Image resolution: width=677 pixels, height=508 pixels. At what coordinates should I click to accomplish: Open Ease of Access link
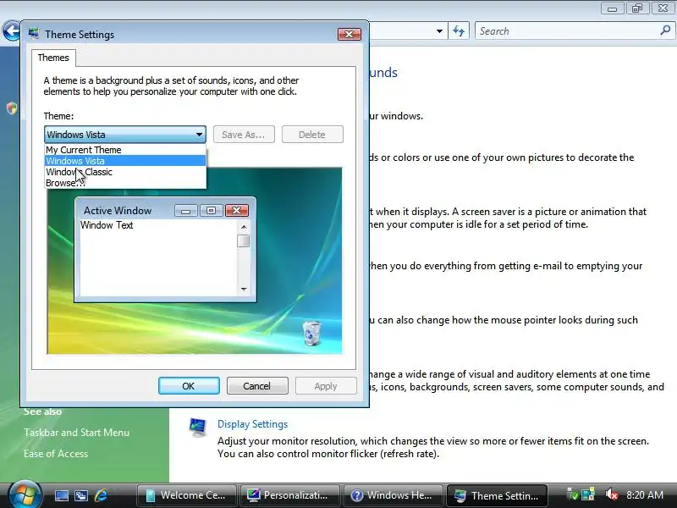tap(56, 454)
